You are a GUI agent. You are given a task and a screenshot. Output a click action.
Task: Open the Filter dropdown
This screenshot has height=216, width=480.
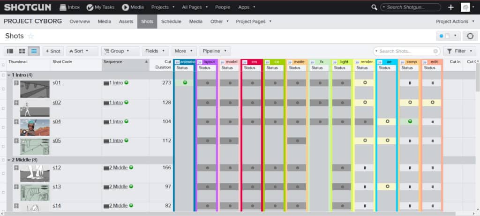pyautogui.click(x=459, y=51)
